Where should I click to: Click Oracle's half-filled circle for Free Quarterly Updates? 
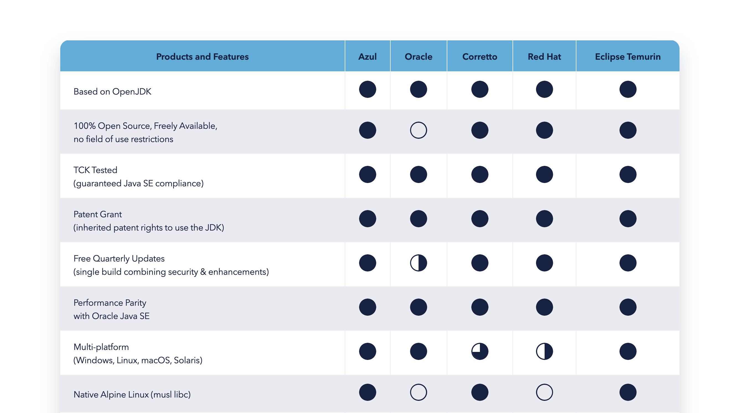tap(418, 263)
